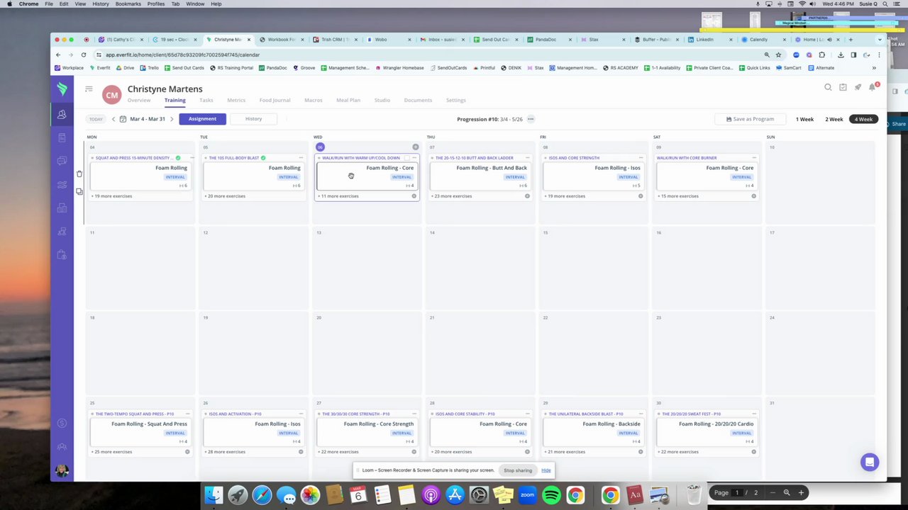Open Safari from the Dock
The width and height of the screenshot is (908, 510).
pos(262,494)
